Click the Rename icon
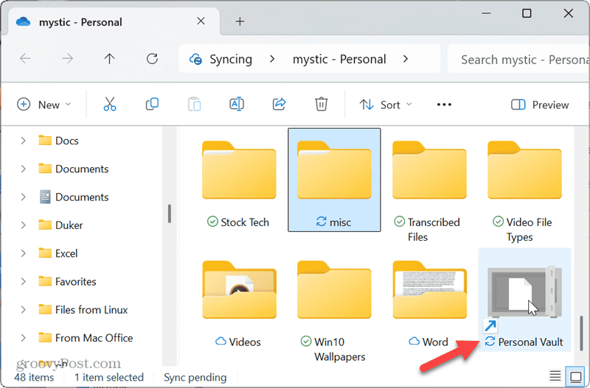This screenshot has height=388, width=590. [x=237, y=104]
